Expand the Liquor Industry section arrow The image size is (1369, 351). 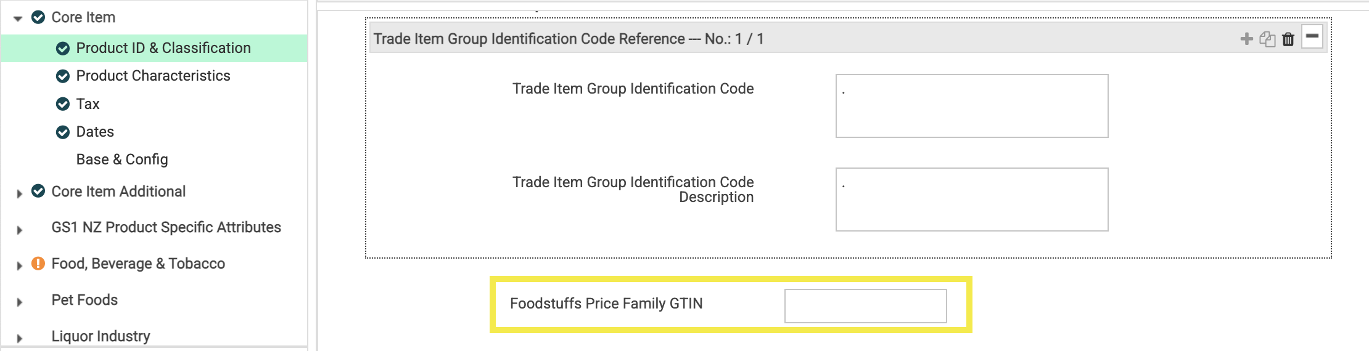pyautogui.click(x=19, y=338)
